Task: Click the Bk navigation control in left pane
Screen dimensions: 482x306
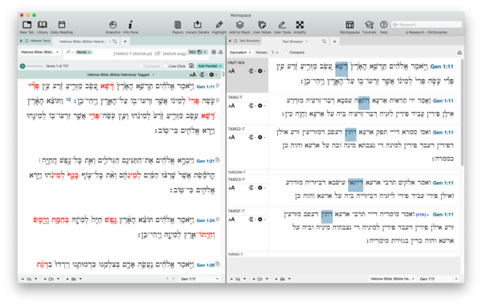Action: coord(74,279)
